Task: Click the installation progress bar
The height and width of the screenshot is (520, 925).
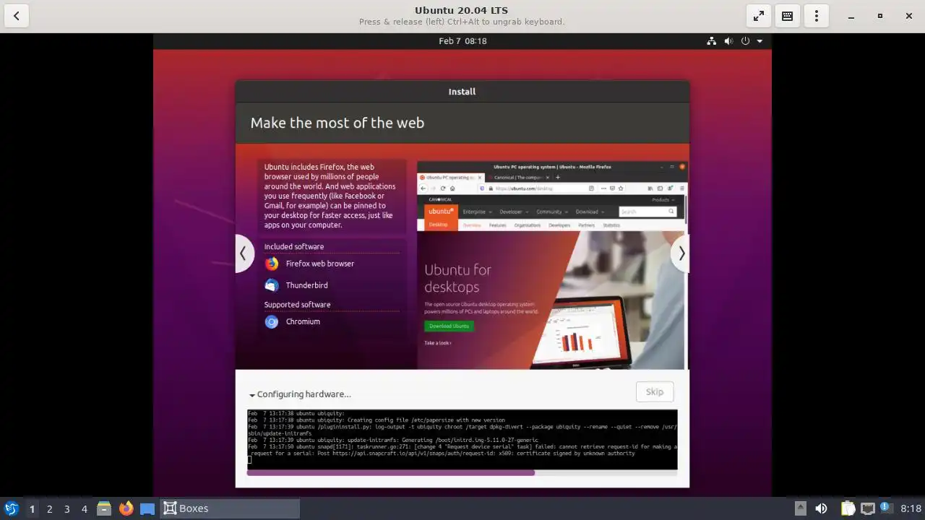Action: [462, 473]
